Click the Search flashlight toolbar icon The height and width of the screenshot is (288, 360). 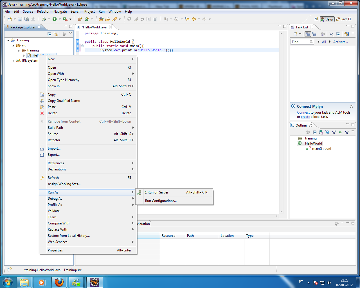(x=114, y=19)
